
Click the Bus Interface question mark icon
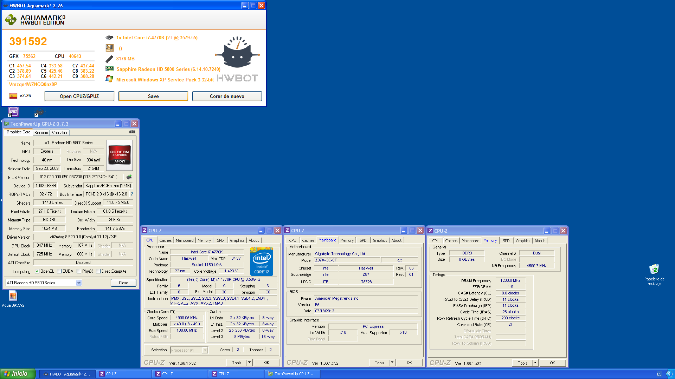132,194
